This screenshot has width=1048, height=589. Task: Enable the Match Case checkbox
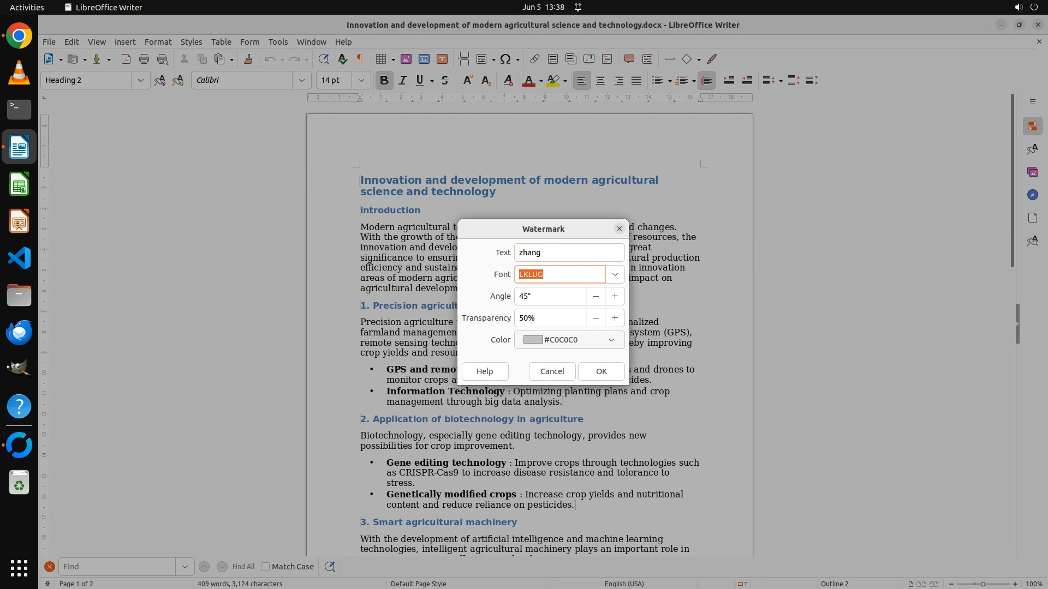pyautogui.click(x=265, y=567)
